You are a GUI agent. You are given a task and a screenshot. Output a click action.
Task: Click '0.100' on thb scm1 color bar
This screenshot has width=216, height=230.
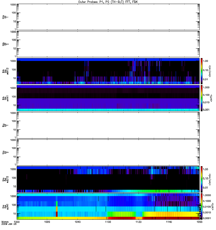[x=206, y=95]
